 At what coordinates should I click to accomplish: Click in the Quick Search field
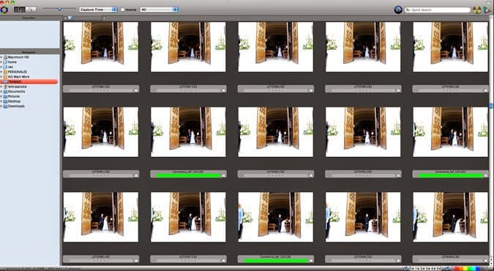click(x=438, y=10)
